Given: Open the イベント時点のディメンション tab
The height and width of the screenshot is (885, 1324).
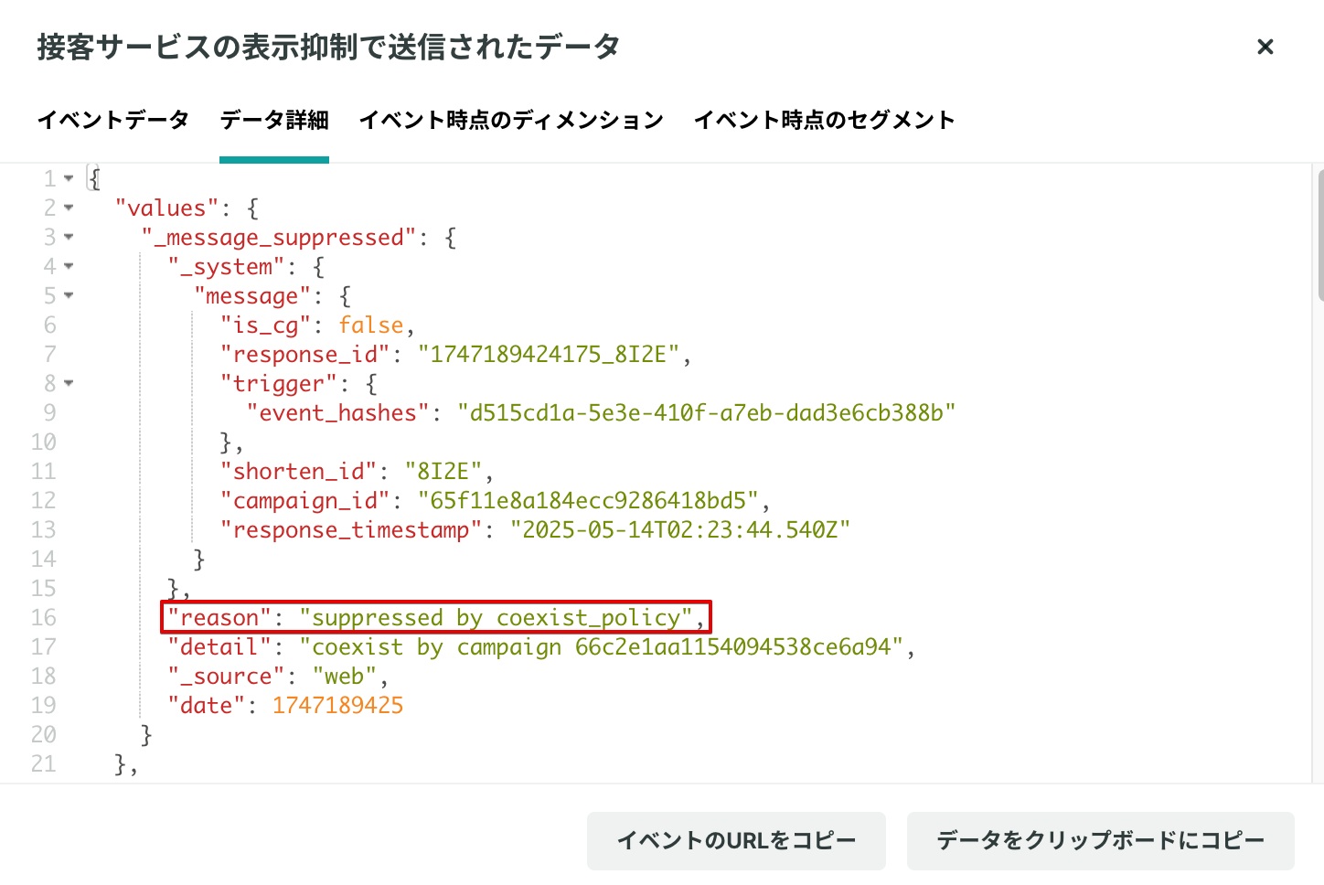Looking at the screenshot, I should tap(511, 120).
